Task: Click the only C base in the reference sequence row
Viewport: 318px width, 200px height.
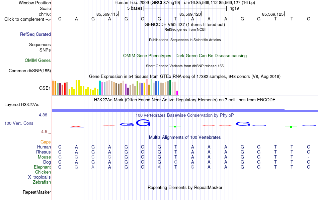Action: pos(60,19)
